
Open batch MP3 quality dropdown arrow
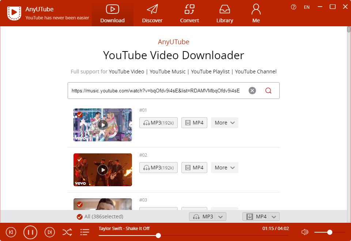(220, 217)
